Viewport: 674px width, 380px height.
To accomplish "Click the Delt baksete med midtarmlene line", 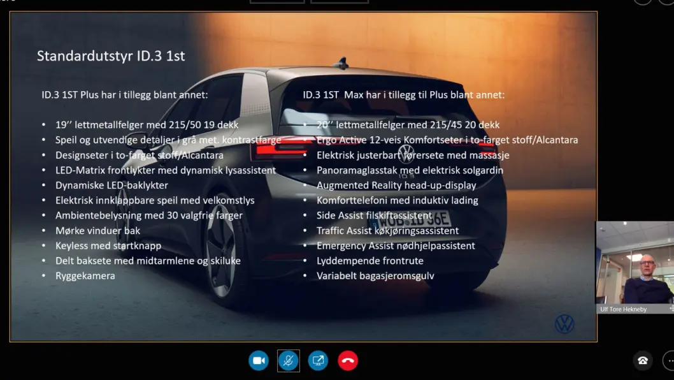I will pos(148,261).
